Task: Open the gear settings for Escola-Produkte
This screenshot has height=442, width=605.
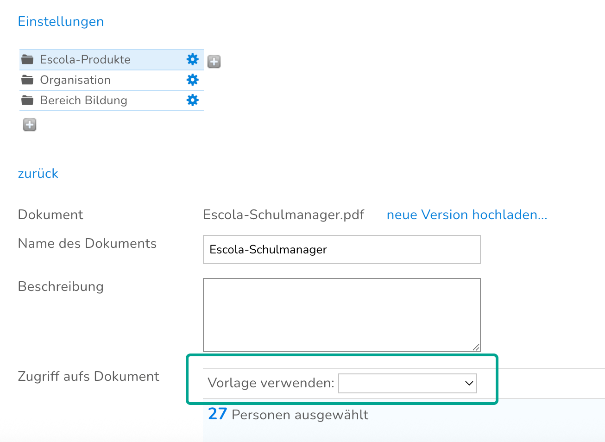Action: [192, 59]
